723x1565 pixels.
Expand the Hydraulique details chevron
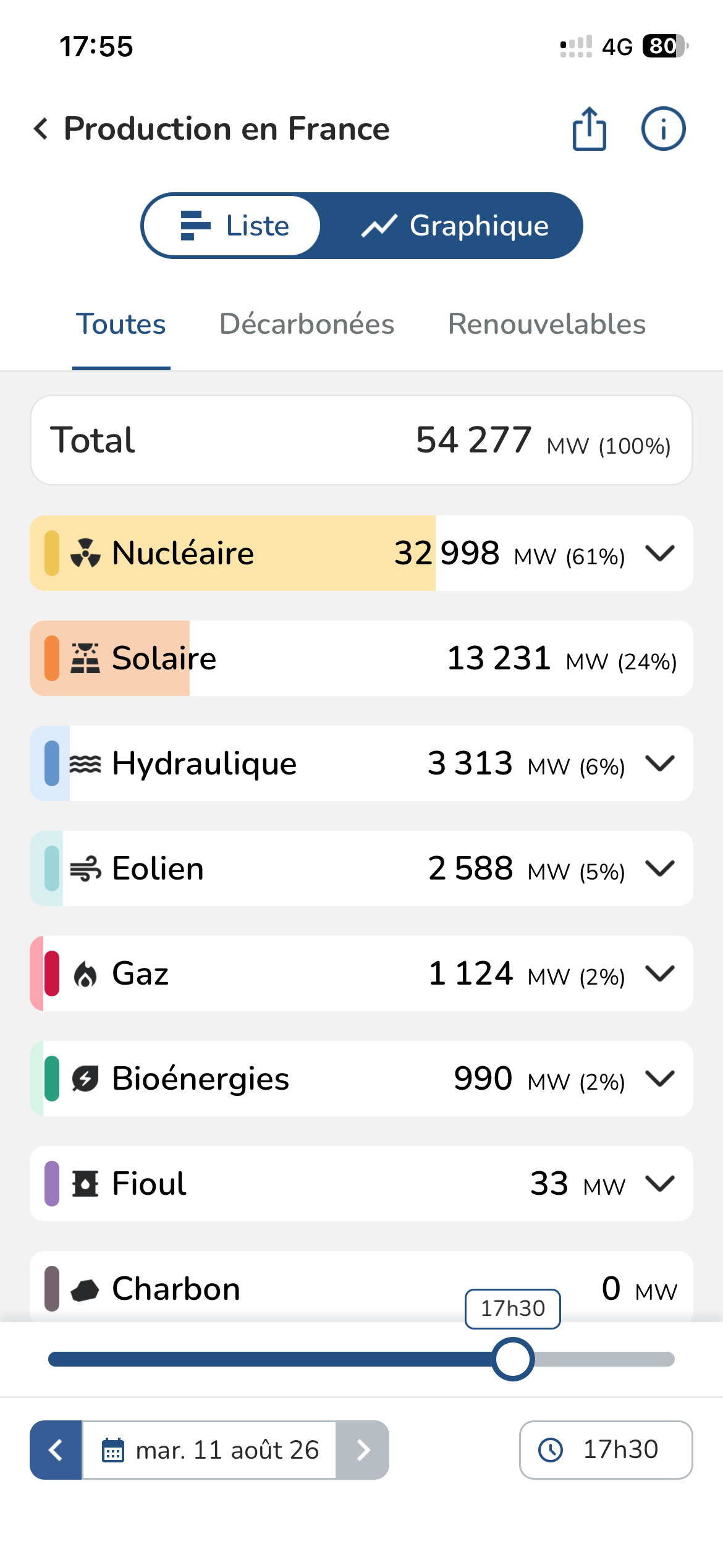click(x=660, y=763)
